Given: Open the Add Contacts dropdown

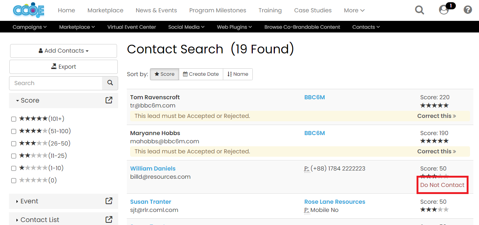Looking at the screenshot, I should point(64,51).
